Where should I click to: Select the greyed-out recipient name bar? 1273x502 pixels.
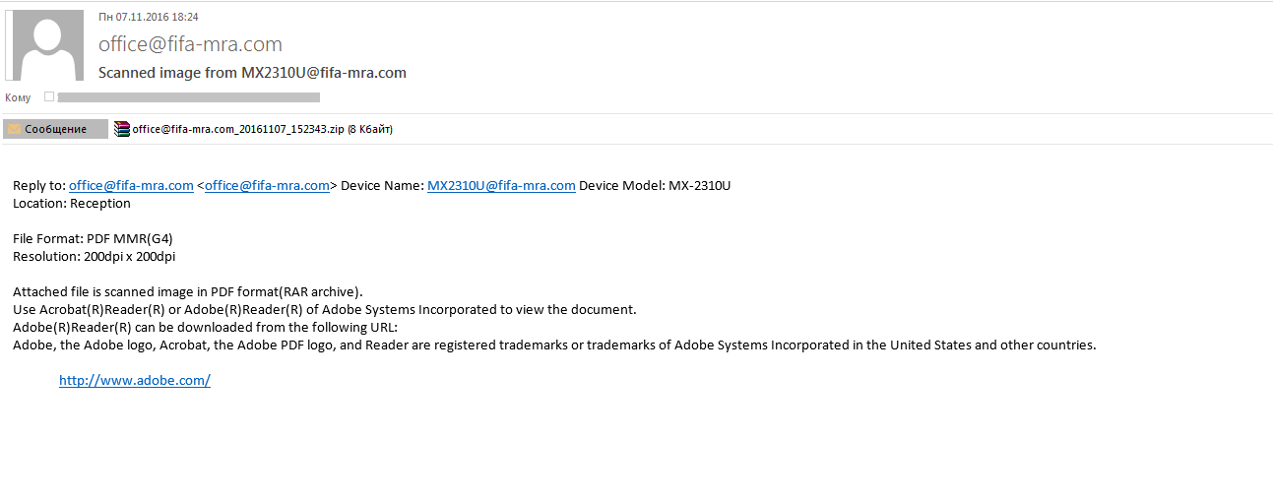coord(189,97)
